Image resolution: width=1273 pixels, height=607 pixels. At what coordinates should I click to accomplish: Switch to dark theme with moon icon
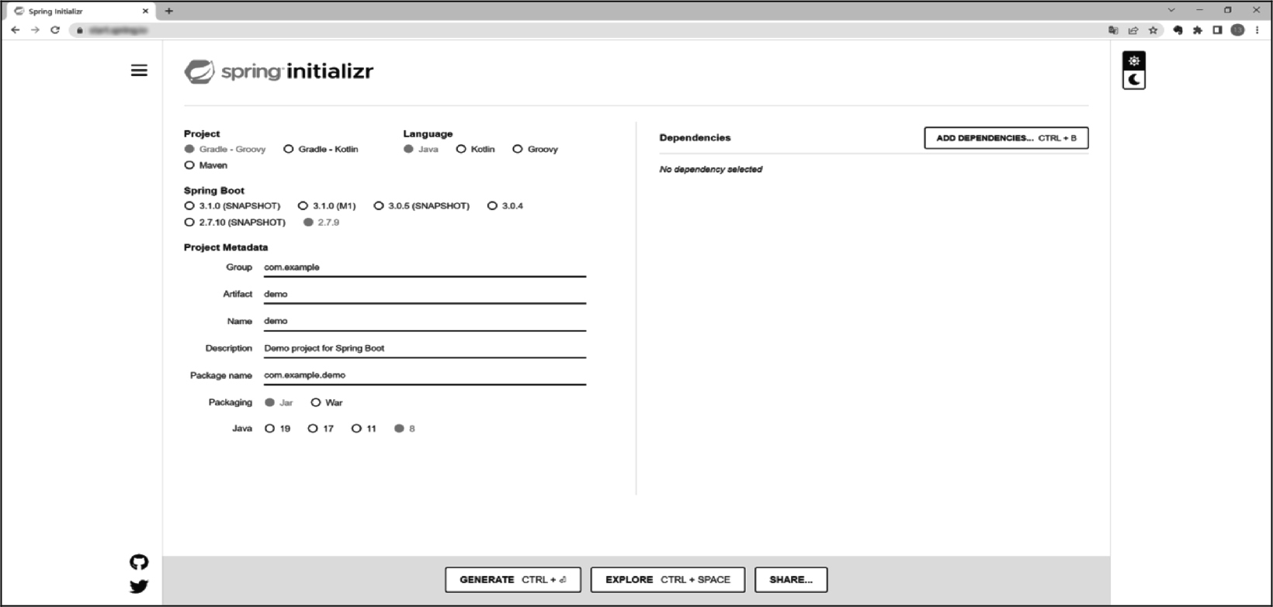click(1134, 80)
